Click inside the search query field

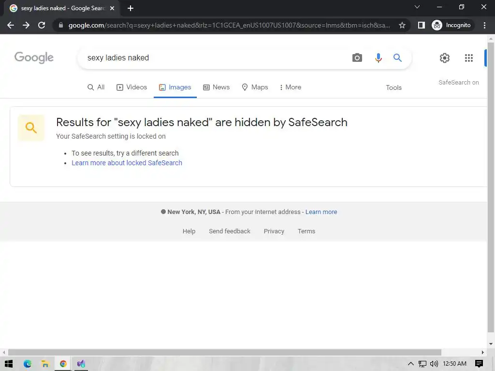215,58
